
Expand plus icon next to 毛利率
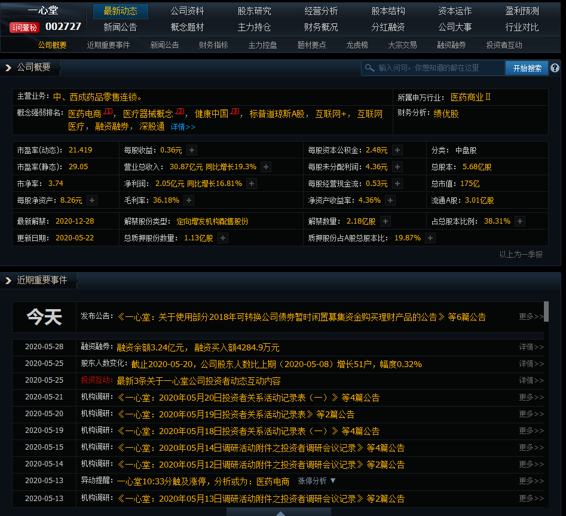click(189, 200)
